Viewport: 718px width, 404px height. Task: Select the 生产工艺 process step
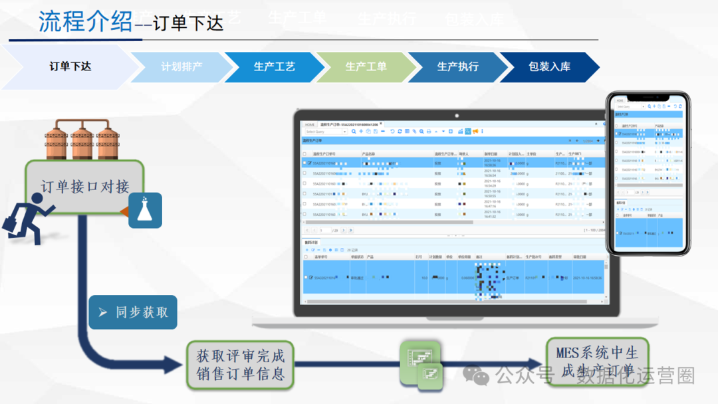275,67
